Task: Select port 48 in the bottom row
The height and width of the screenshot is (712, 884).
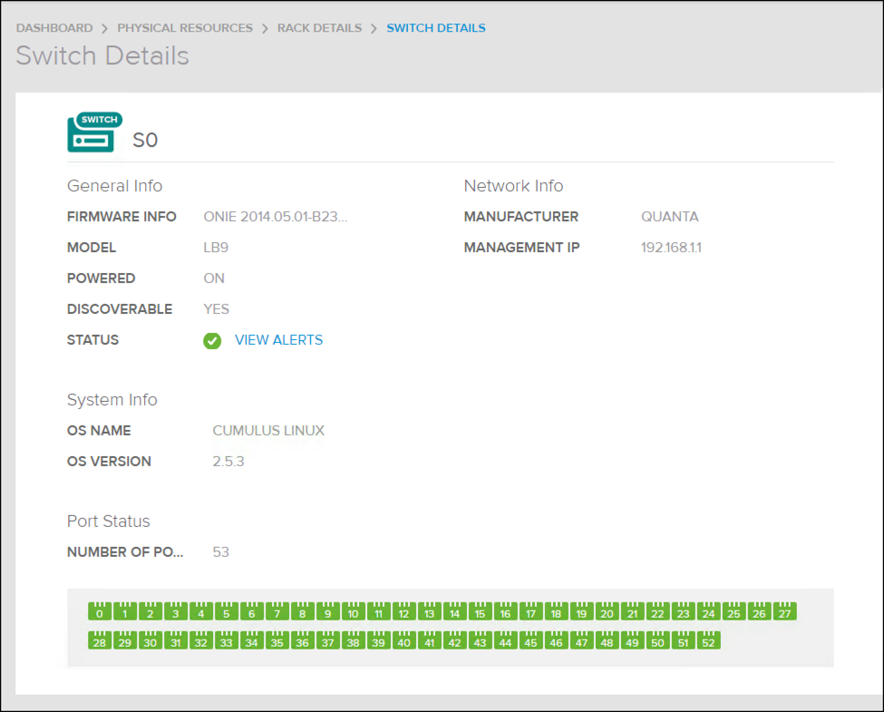Action: [x=607, y=640]
